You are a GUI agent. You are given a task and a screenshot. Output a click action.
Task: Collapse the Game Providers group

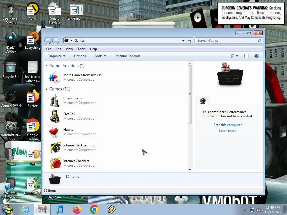tap(47, 66)
